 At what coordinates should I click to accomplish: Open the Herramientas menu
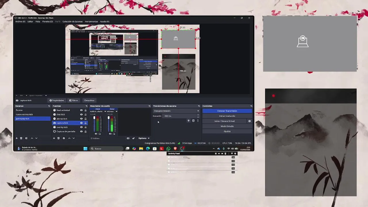(x=91, y=22)
